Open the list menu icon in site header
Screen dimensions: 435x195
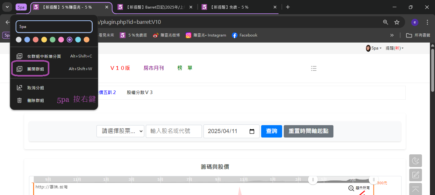point(314,68)
